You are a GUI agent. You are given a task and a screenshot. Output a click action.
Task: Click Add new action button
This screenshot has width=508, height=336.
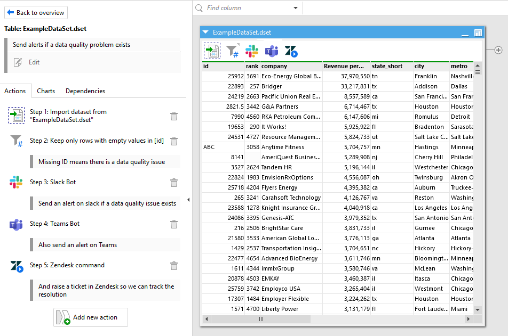91,317
